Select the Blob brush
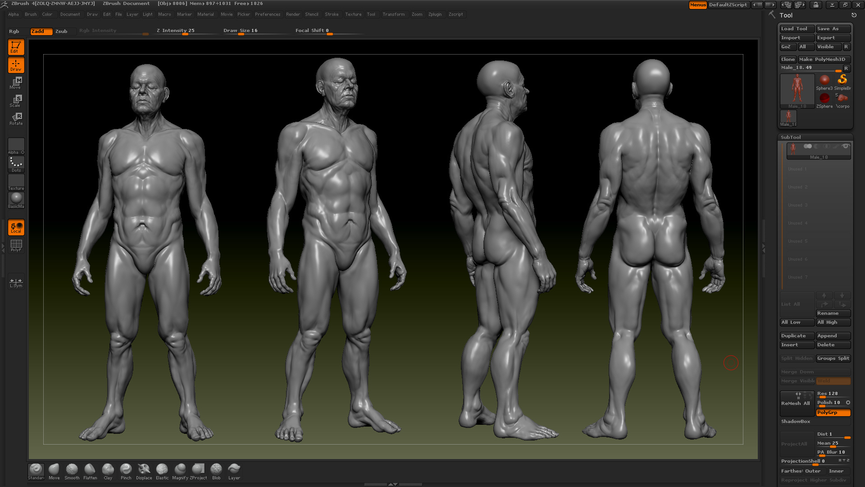The width and height of the screenshot is (865, 487). (x=216, y=471)
